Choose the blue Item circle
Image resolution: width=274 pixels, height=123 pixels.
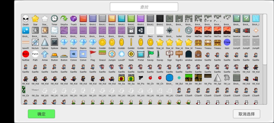[227, 42]
